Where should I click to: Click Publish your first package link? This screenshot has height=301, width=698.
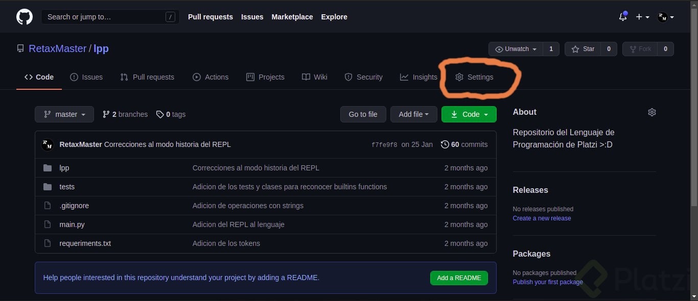(548, 282)
